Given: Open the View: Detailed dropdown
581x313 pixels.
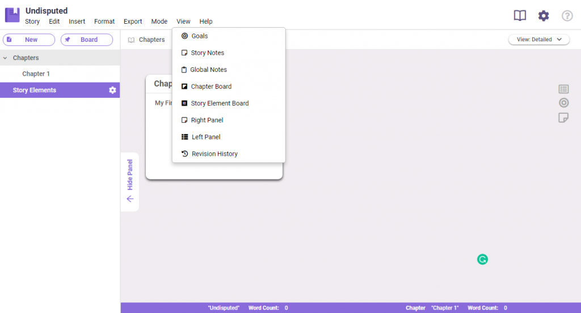Looking at the screenshot, I should click(x=538, y=40).
